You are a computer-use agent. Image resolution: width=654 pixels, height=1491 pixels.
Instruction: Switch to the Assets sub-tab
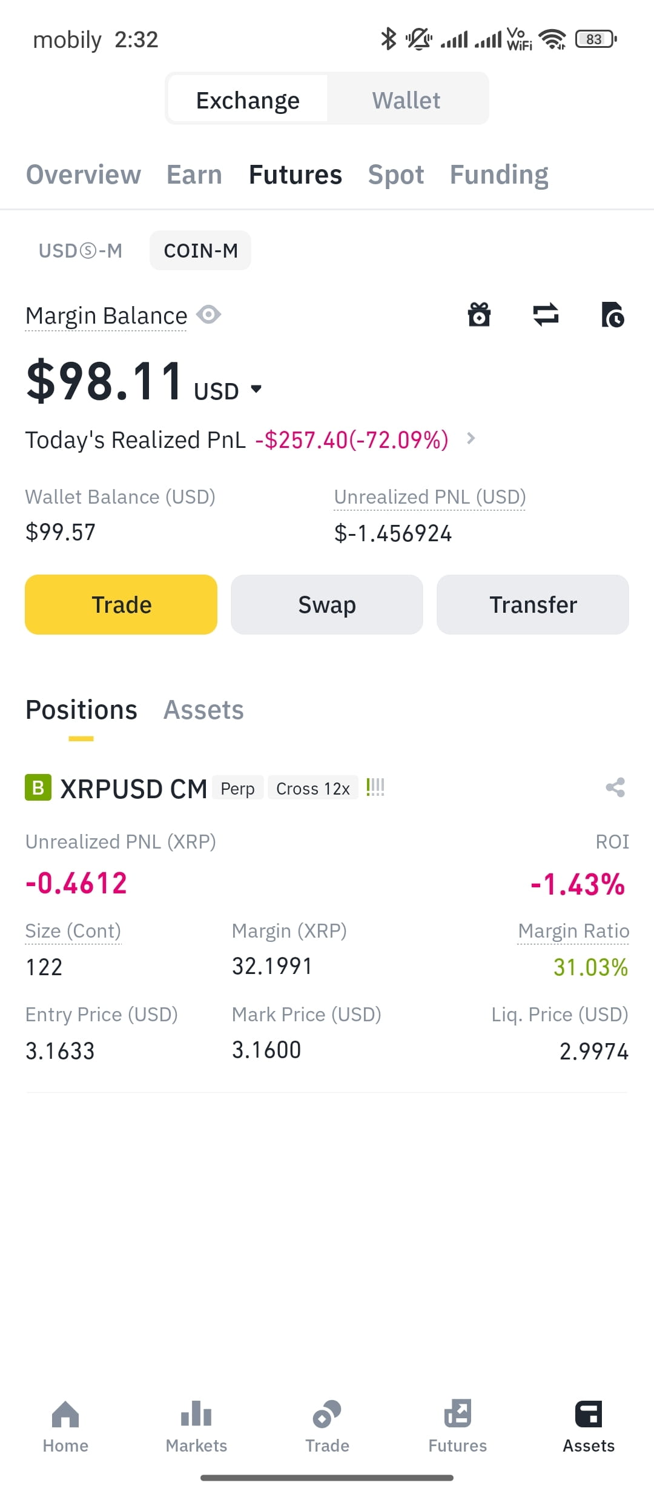(203, 710)
